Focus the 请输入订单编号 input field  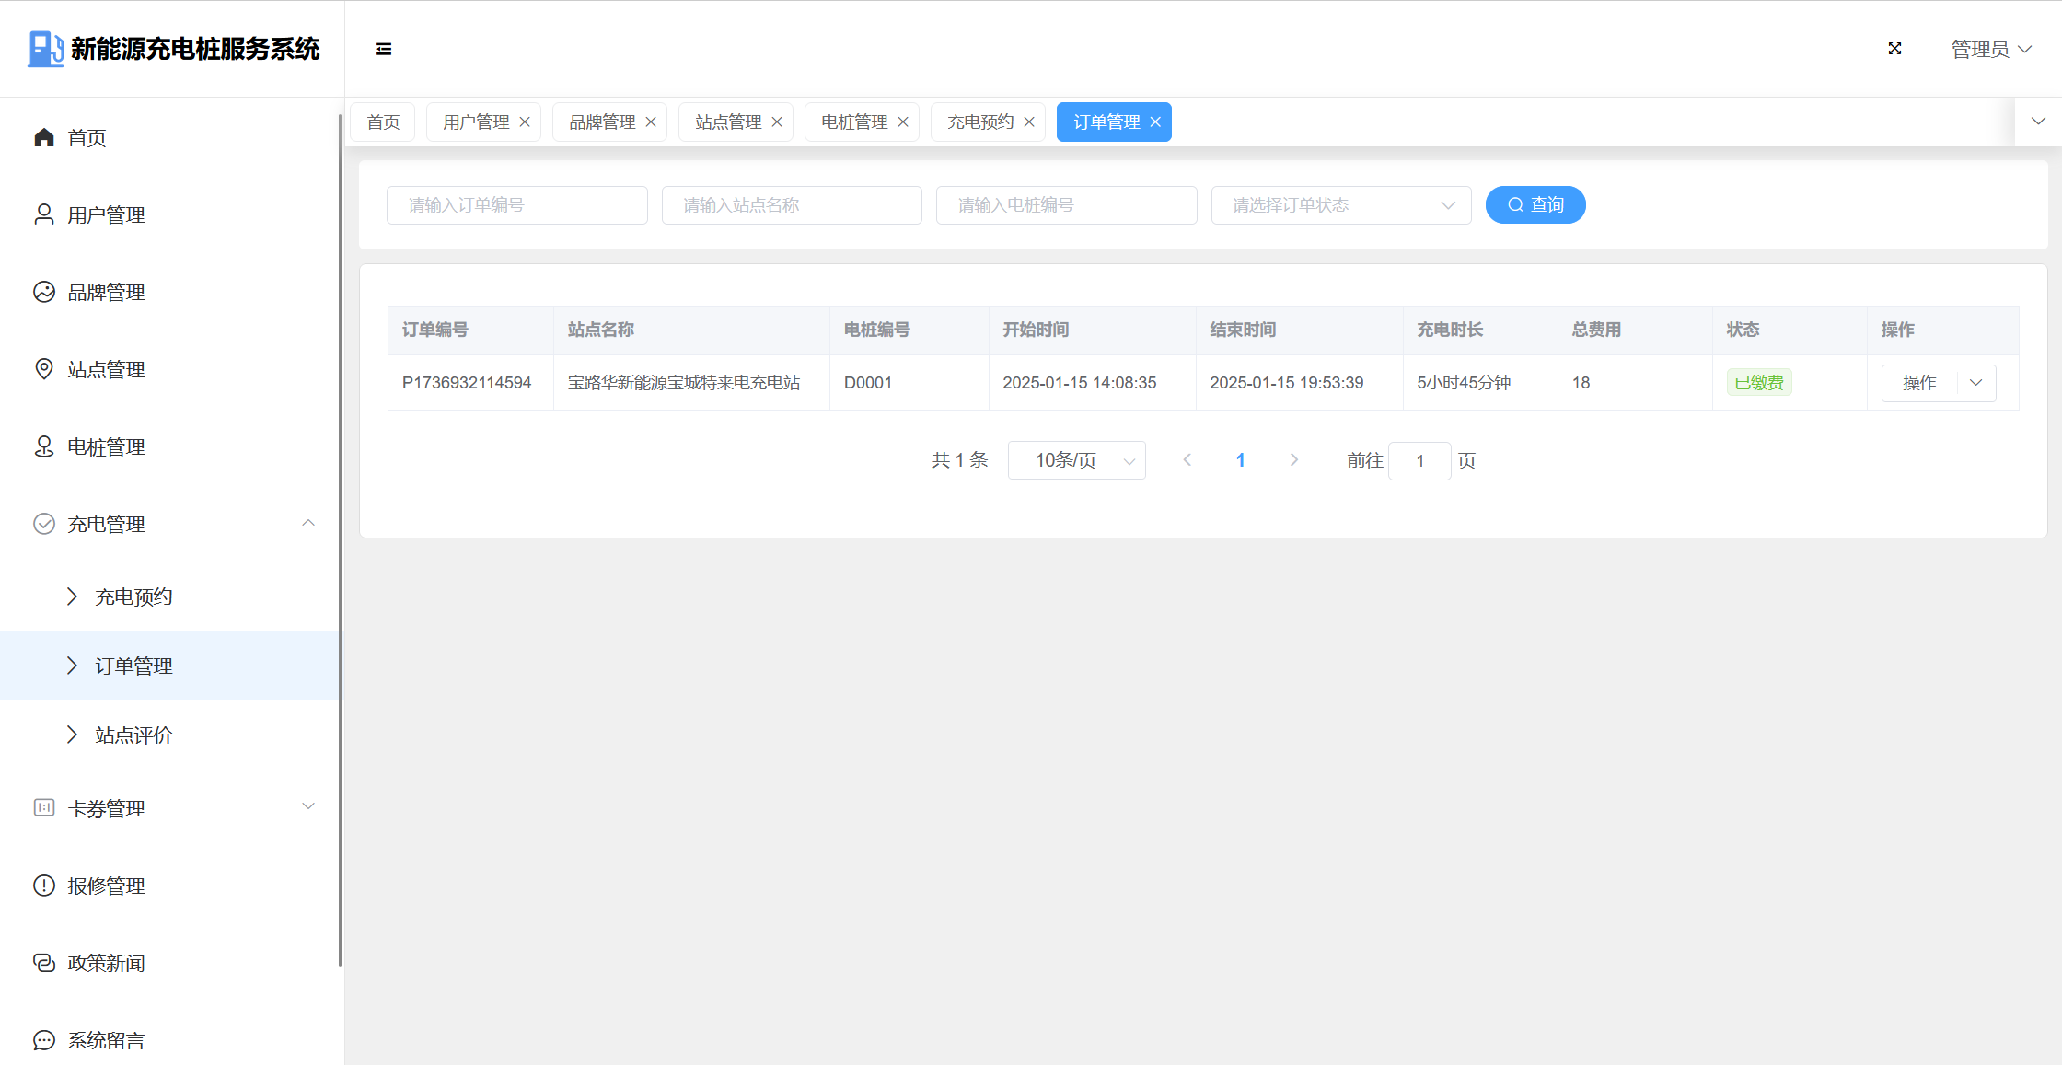point(516,205)
